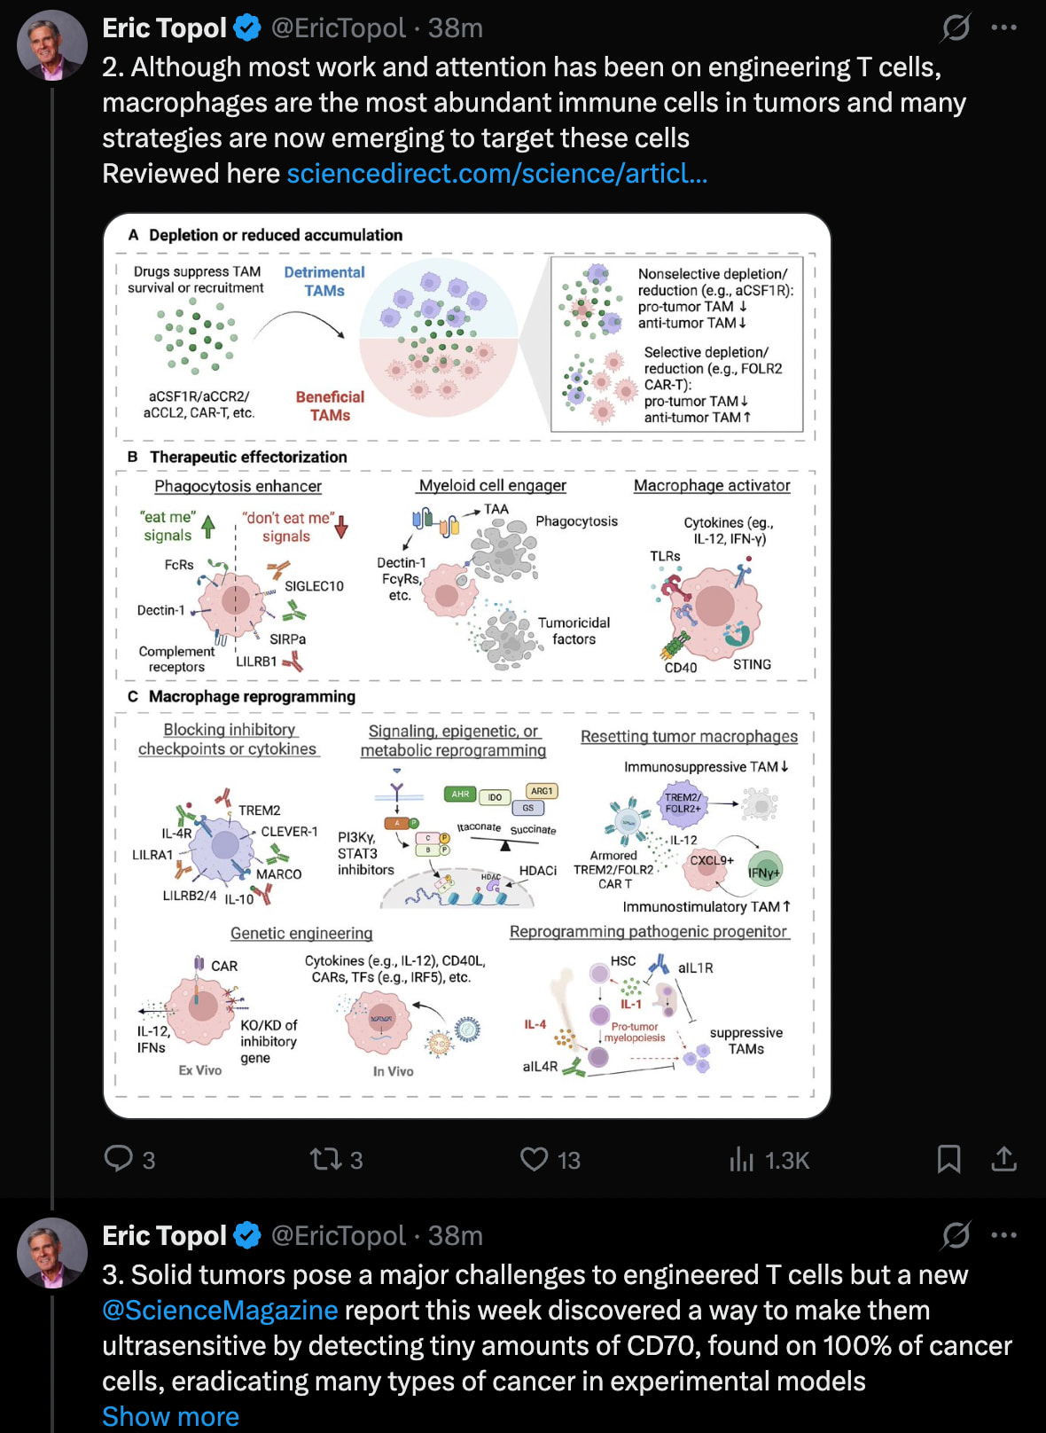Open the macrophage strategies figure image
Image resolution: width=1046 pixels, height=1433 pixels.
tap(467, 665)
